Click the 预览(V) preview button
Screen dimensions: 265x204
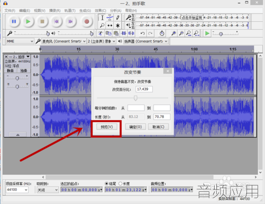107,127
